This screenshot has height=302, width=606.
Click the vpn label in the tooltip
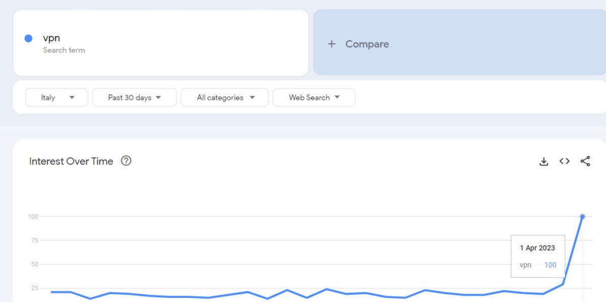point(526,265)
